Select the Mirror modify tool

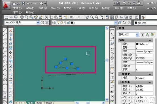[10, 39]
